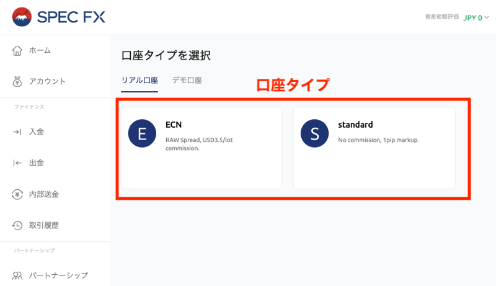
Task: Click the home icon in the sidebar
Action: (x=17, y=50)
